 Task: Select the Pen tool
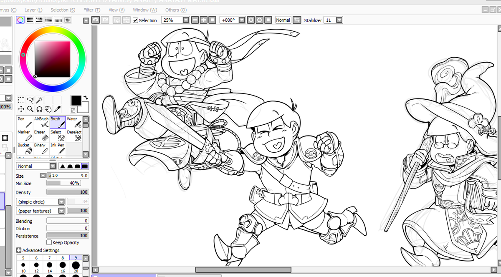tap(25, 122)
